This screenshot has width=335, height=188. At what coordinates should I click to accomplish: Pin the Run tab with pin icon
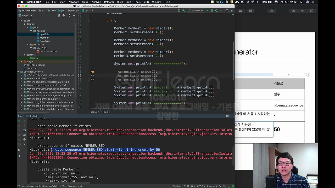pyautogui.click(x=19, y=156)
